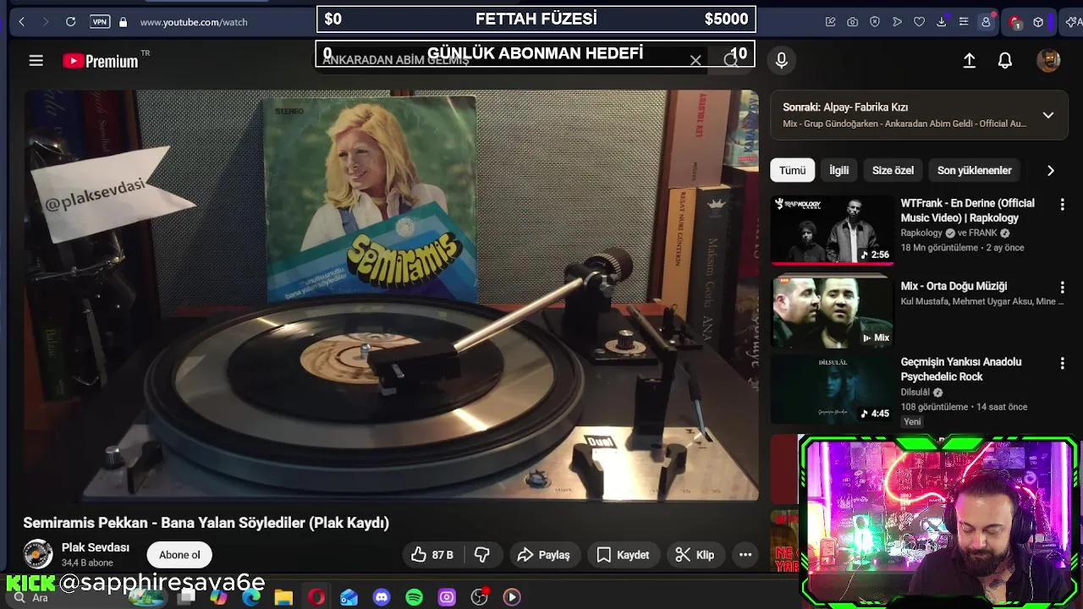The width and height of the screenshot is (1083, 609).
Task: Open the 'Mix - Orta Doğu Müziği' thumbnail
Action: coord(833,312)
